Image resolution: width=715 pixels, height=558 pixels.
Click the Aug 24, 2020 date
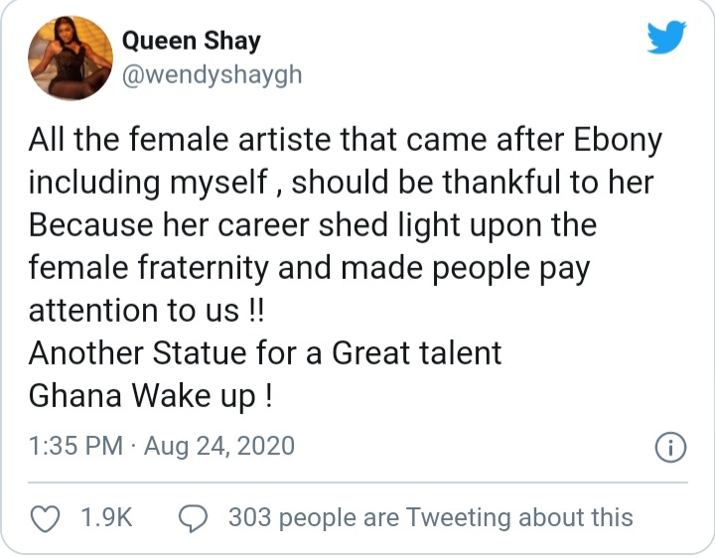(x=218, y=446)
